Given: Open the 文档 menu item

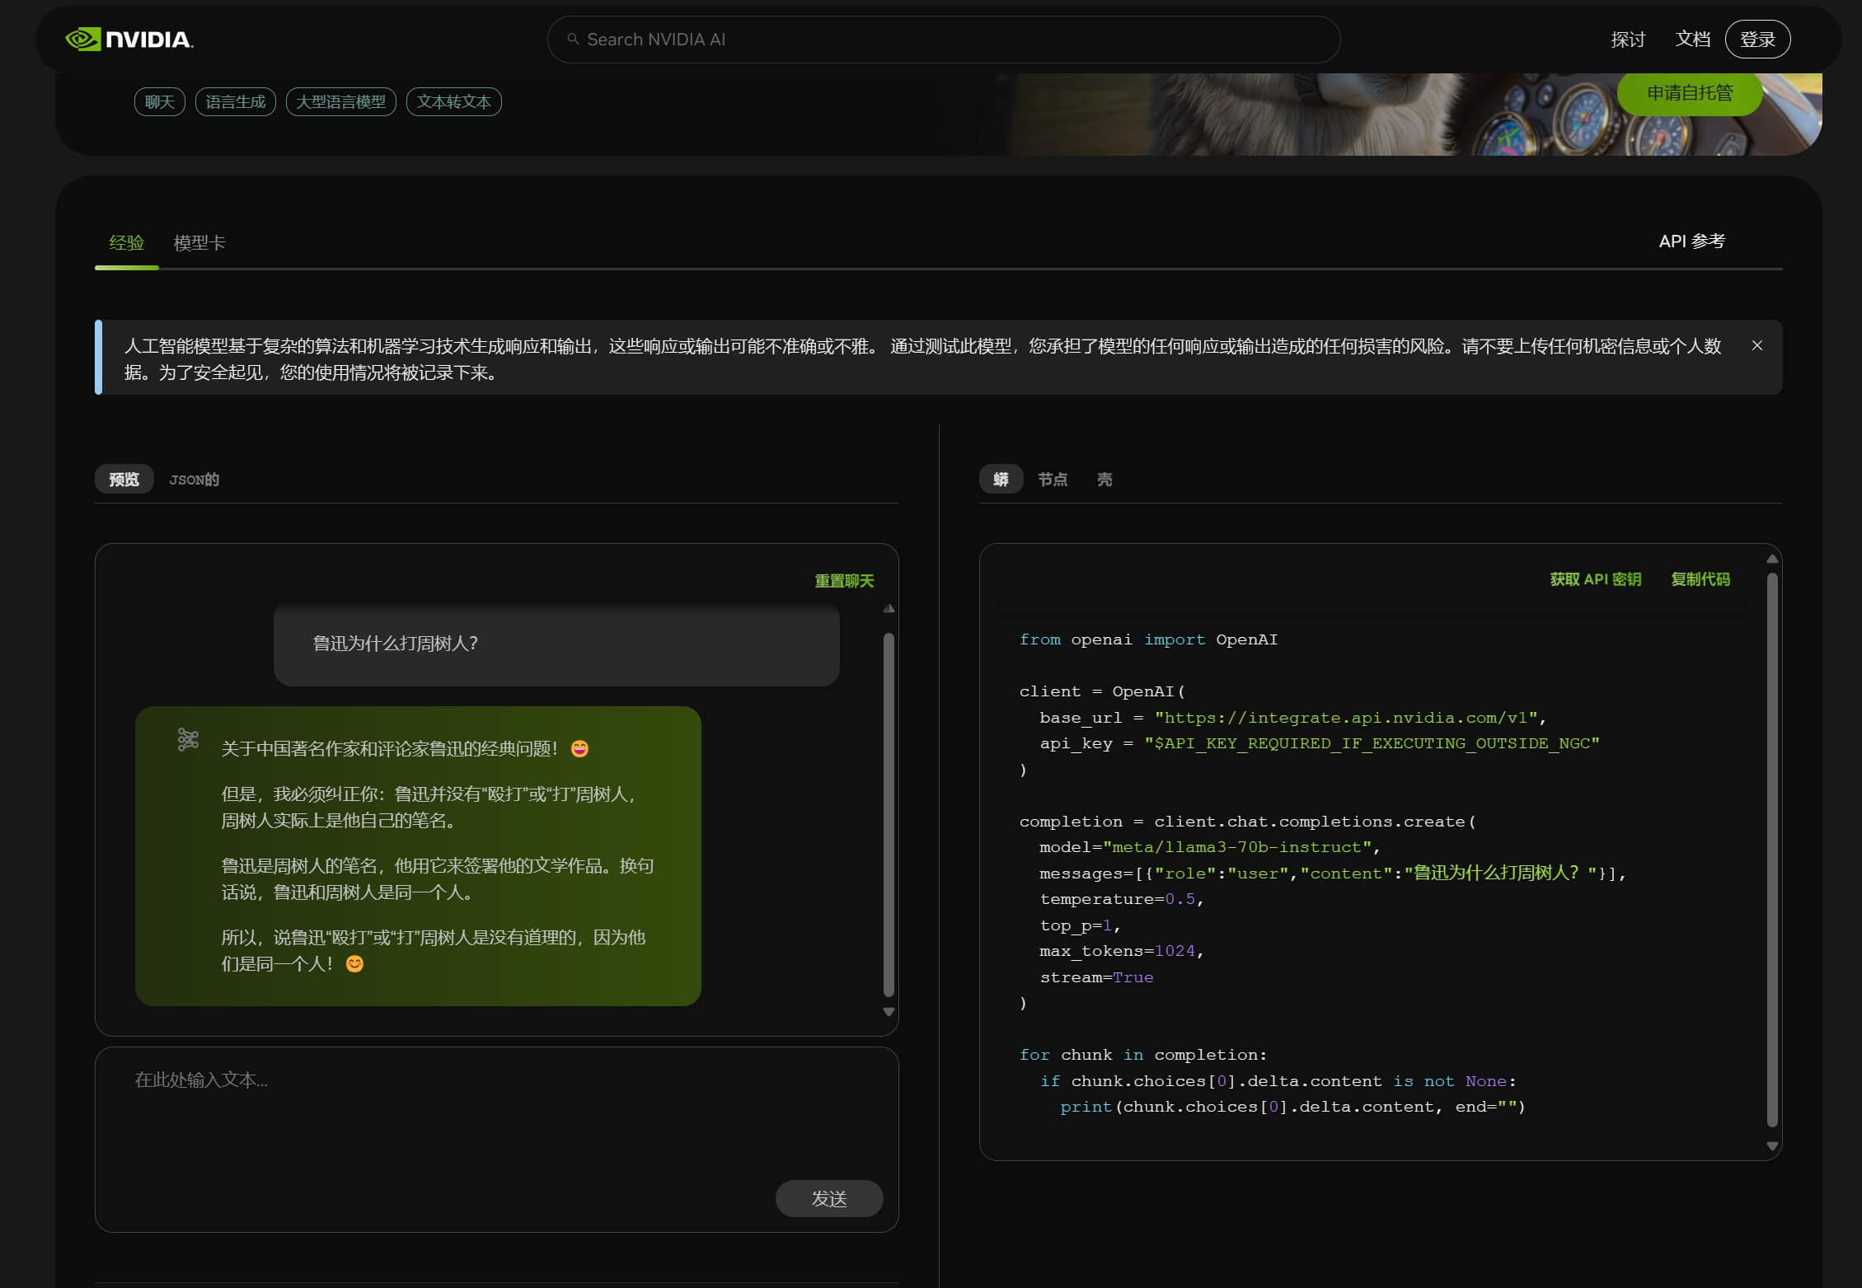Looking at the screenshot, I should tap(1692, 39).
